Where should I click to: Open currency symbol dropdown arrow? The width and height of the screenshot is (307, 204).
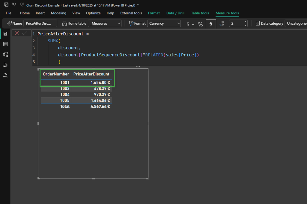pyautogui.click(x=193, y=24)
